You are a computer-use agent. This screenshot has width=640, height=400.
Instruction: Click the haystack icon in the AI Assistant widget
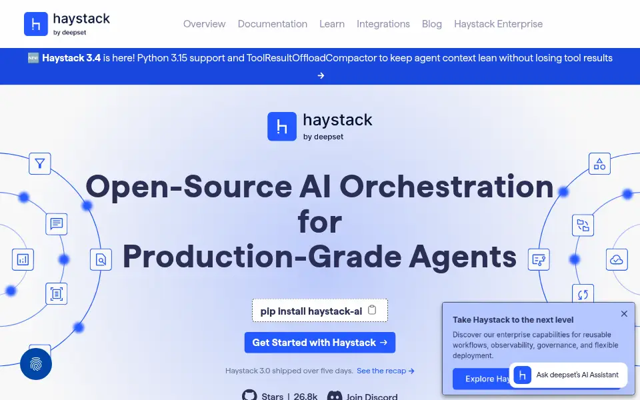(523, 375)
